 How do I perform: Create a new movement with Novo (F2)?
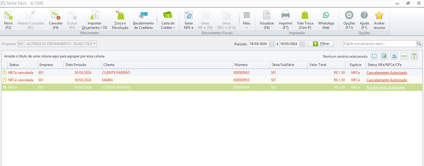pyautogui.click(x=8, y=20)
